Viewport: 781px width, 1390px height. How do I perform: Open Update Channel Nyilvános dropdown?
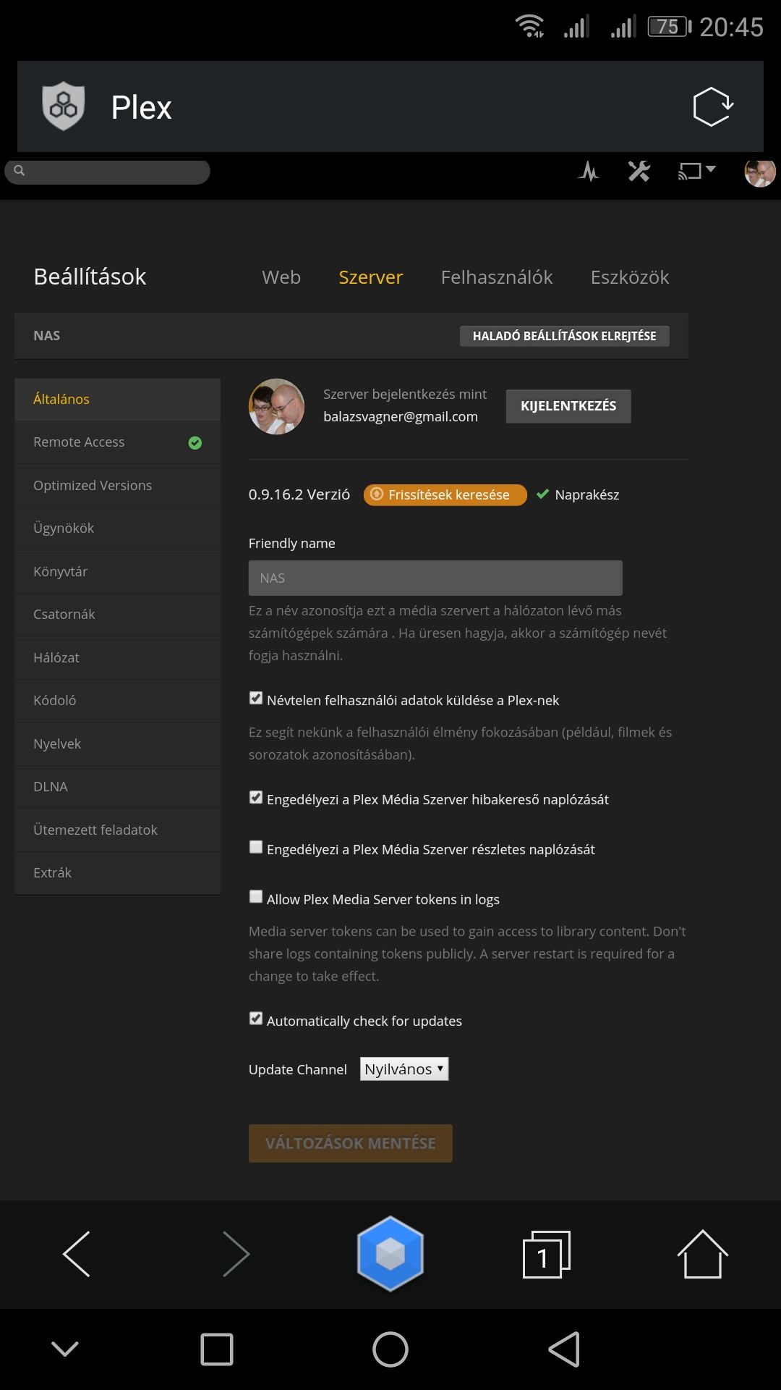[404, 1069]
